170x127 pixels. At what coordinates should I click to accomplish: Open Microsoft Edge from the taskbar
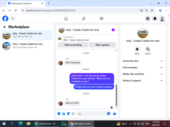[20, 124]
